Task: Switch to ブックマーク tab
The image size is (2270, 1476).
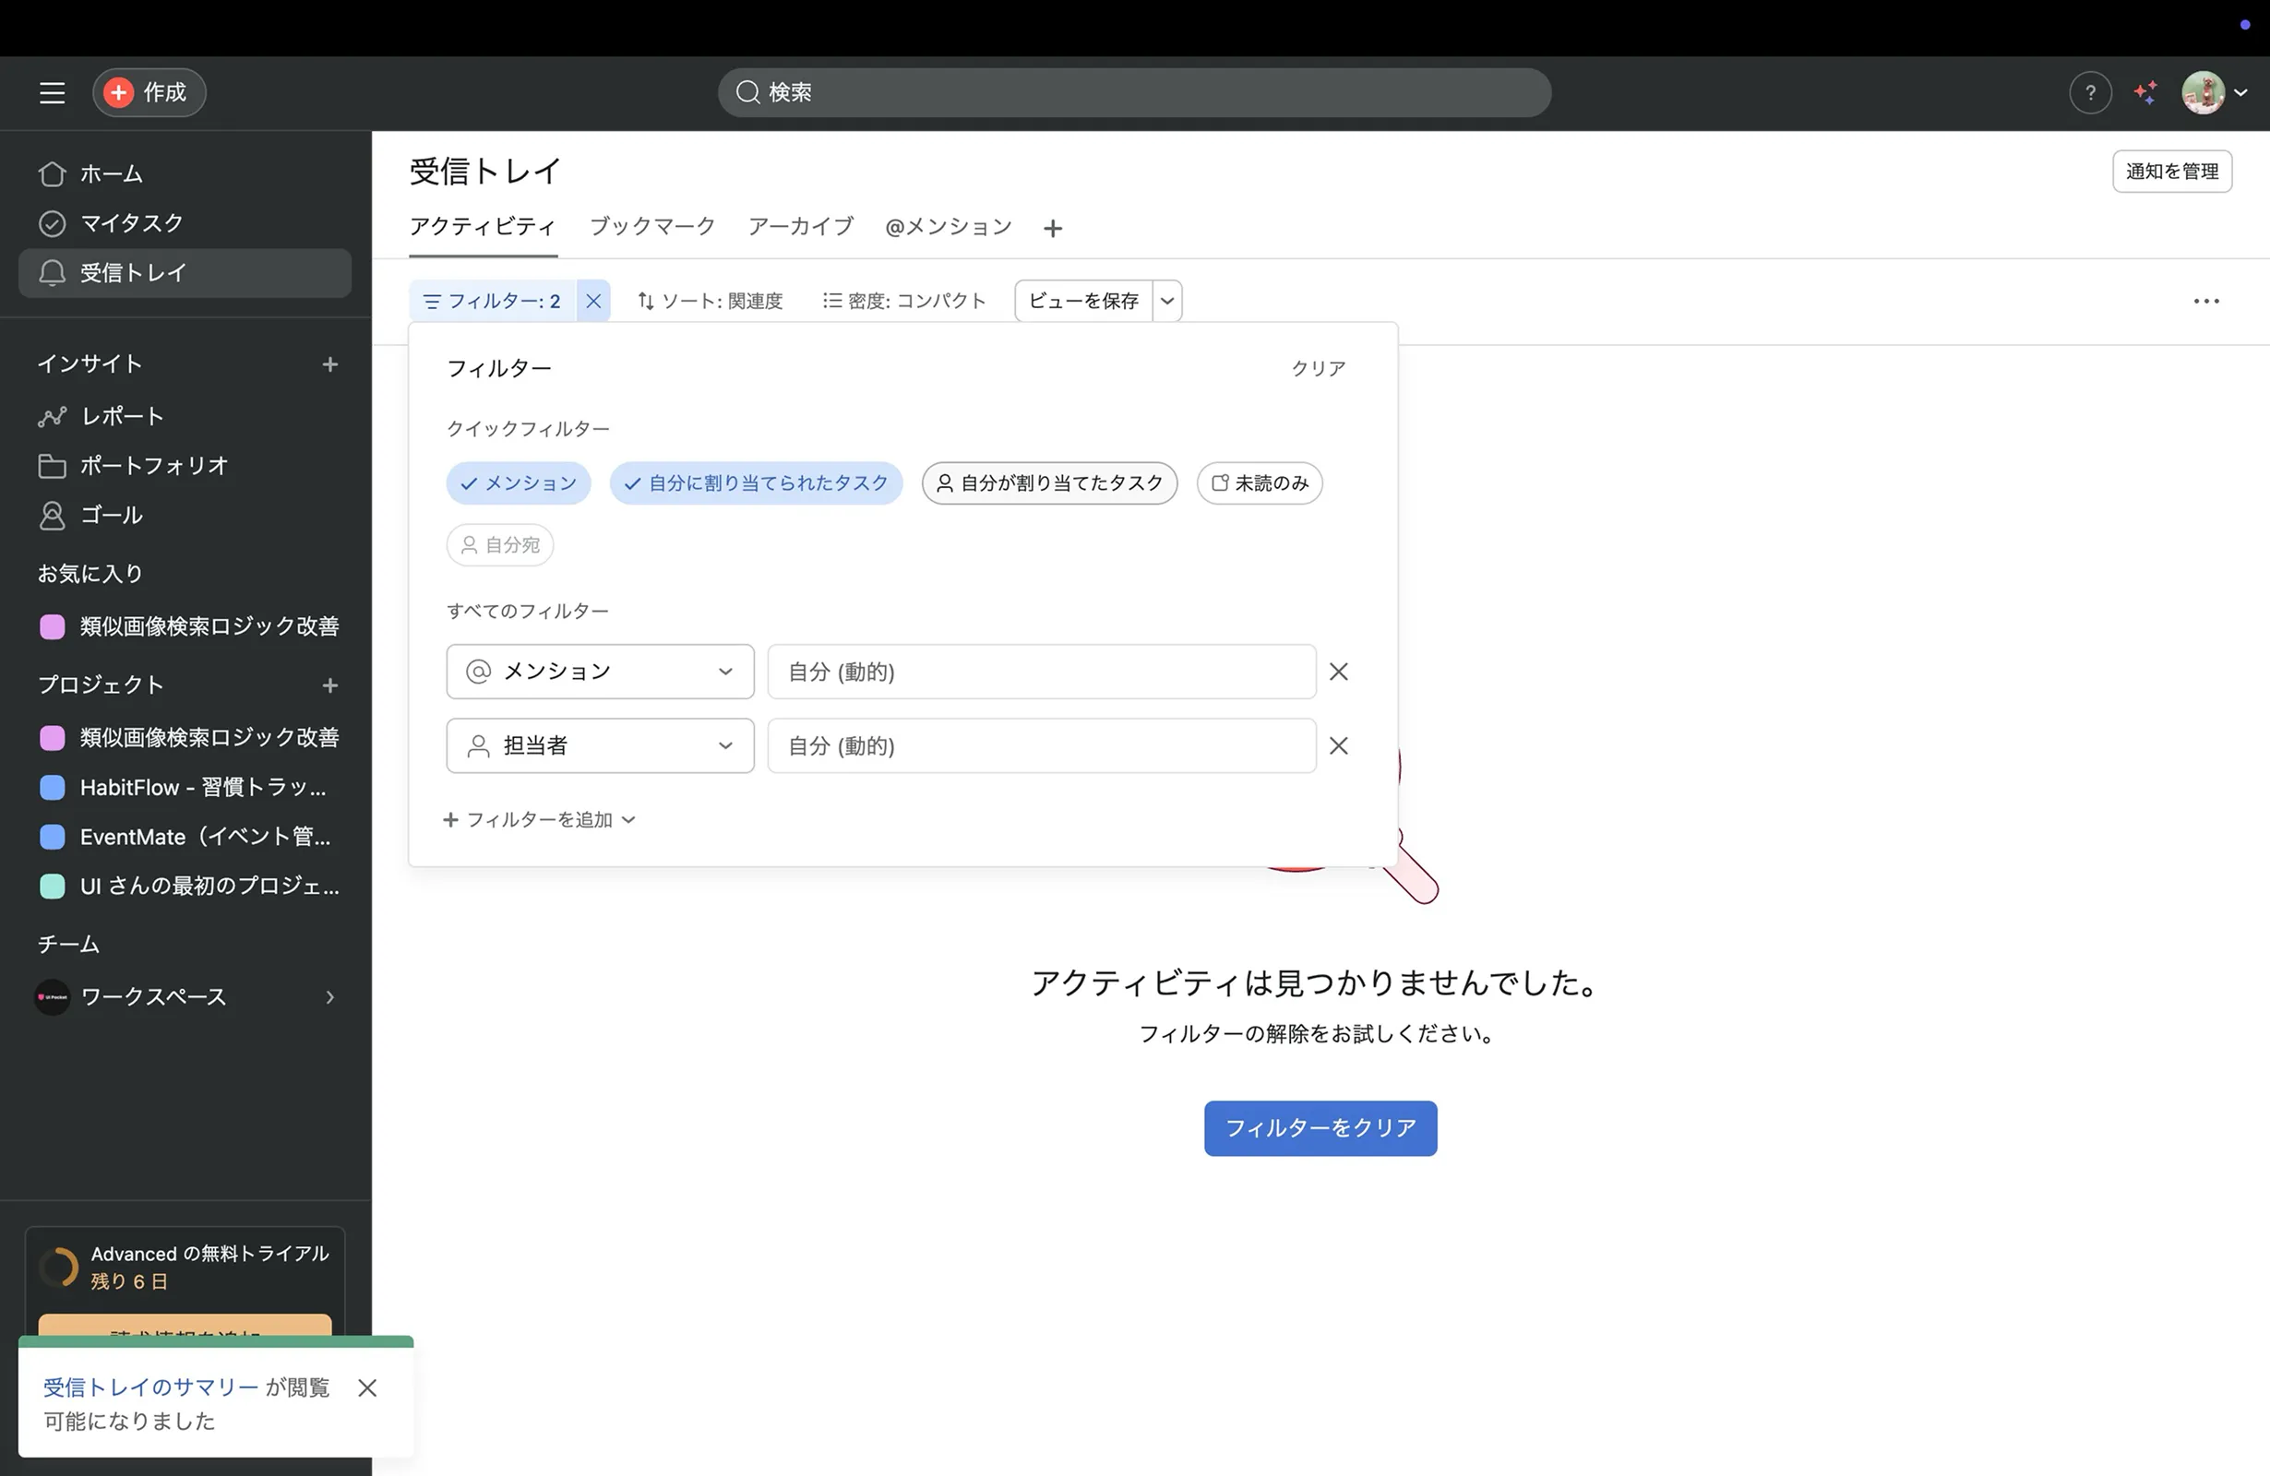Action: pos(652,227)
